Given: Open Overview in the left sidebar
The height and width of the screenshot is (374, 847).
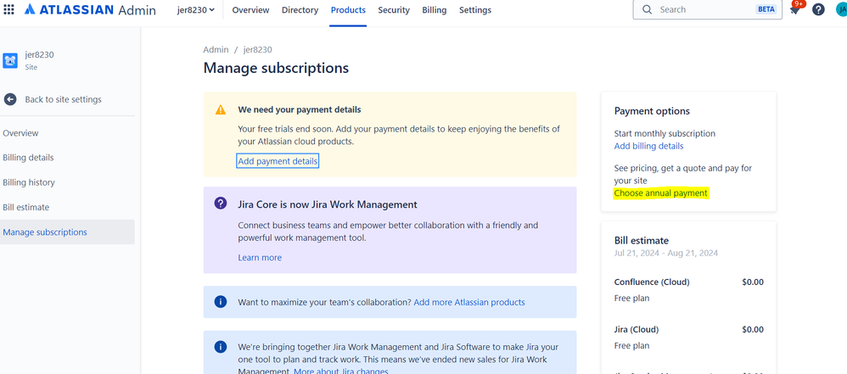Looking at the screenshot, I should pos(20,133).
